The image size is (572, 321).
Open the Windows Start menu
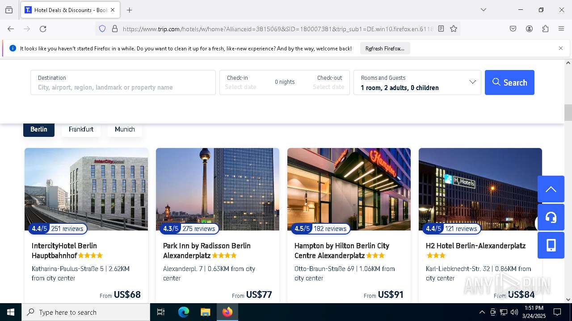click(11, 312)
